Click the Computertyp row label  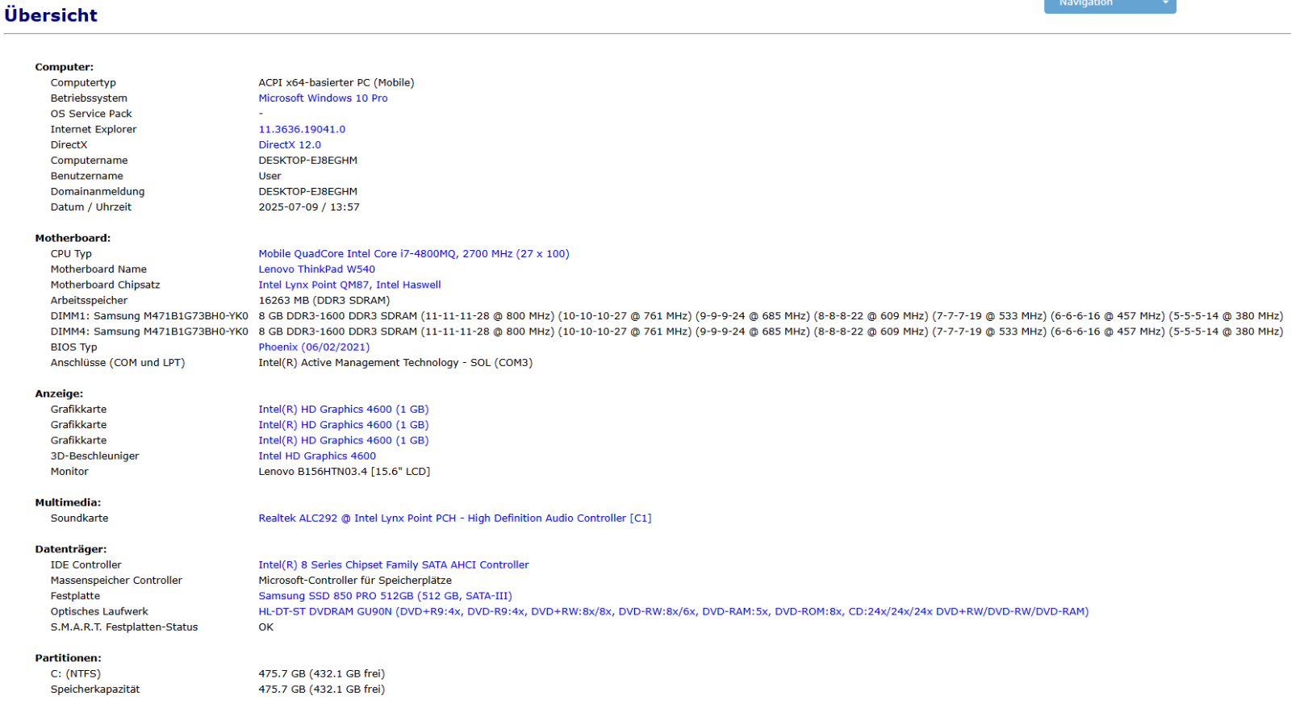[x=83, y=83]
